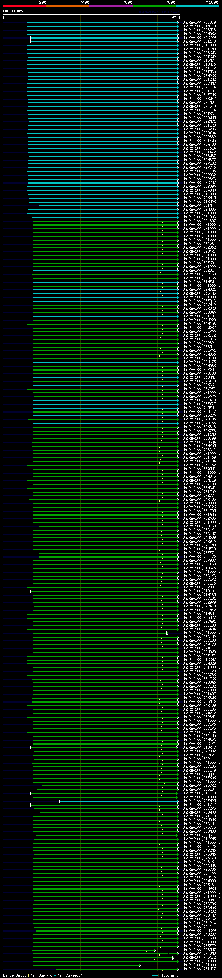Select hit label UniRef100_A2Q0S2

[199, 328]
